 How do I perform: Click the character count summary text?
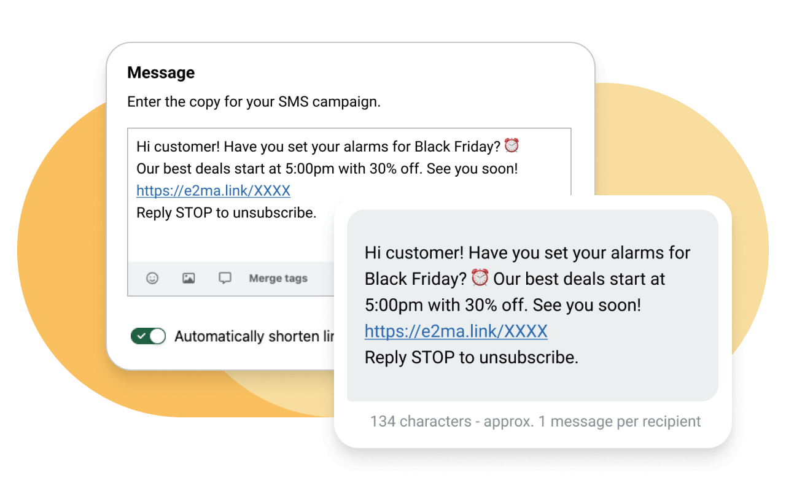[x=534, y=422]
